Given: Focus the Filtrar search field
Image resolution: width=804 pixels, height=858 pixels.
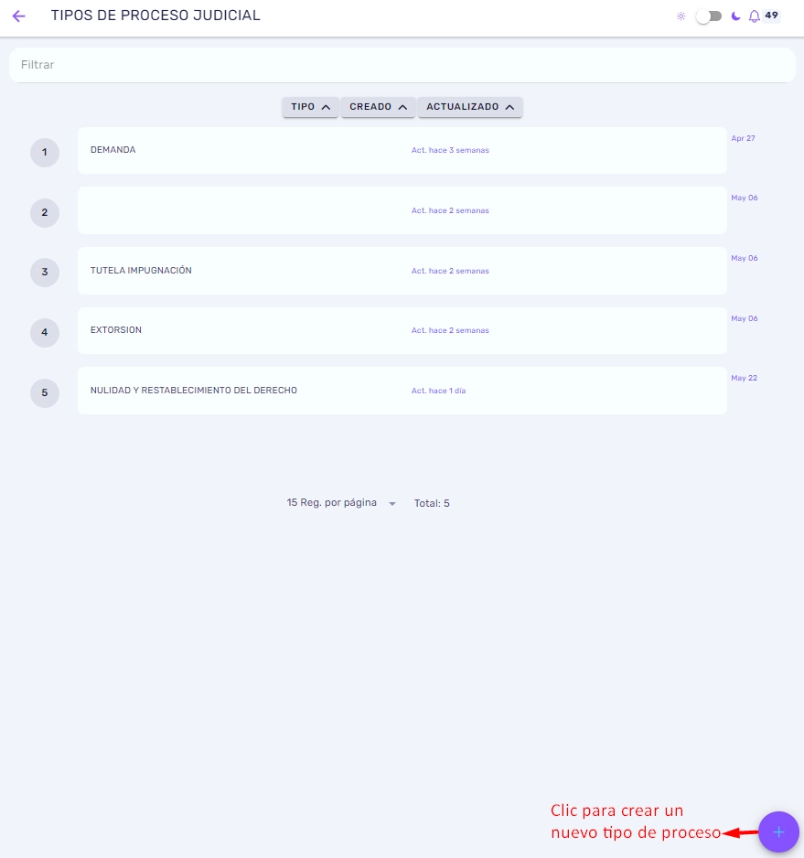Looking at the screenshot, I should point(402,65).
